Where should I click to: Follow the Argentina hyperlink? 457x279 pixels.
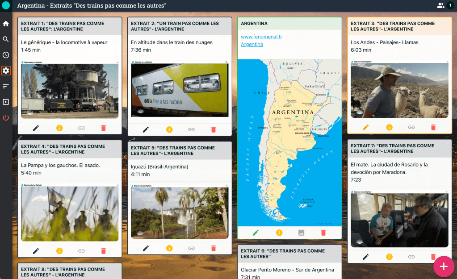click(252, 44)
